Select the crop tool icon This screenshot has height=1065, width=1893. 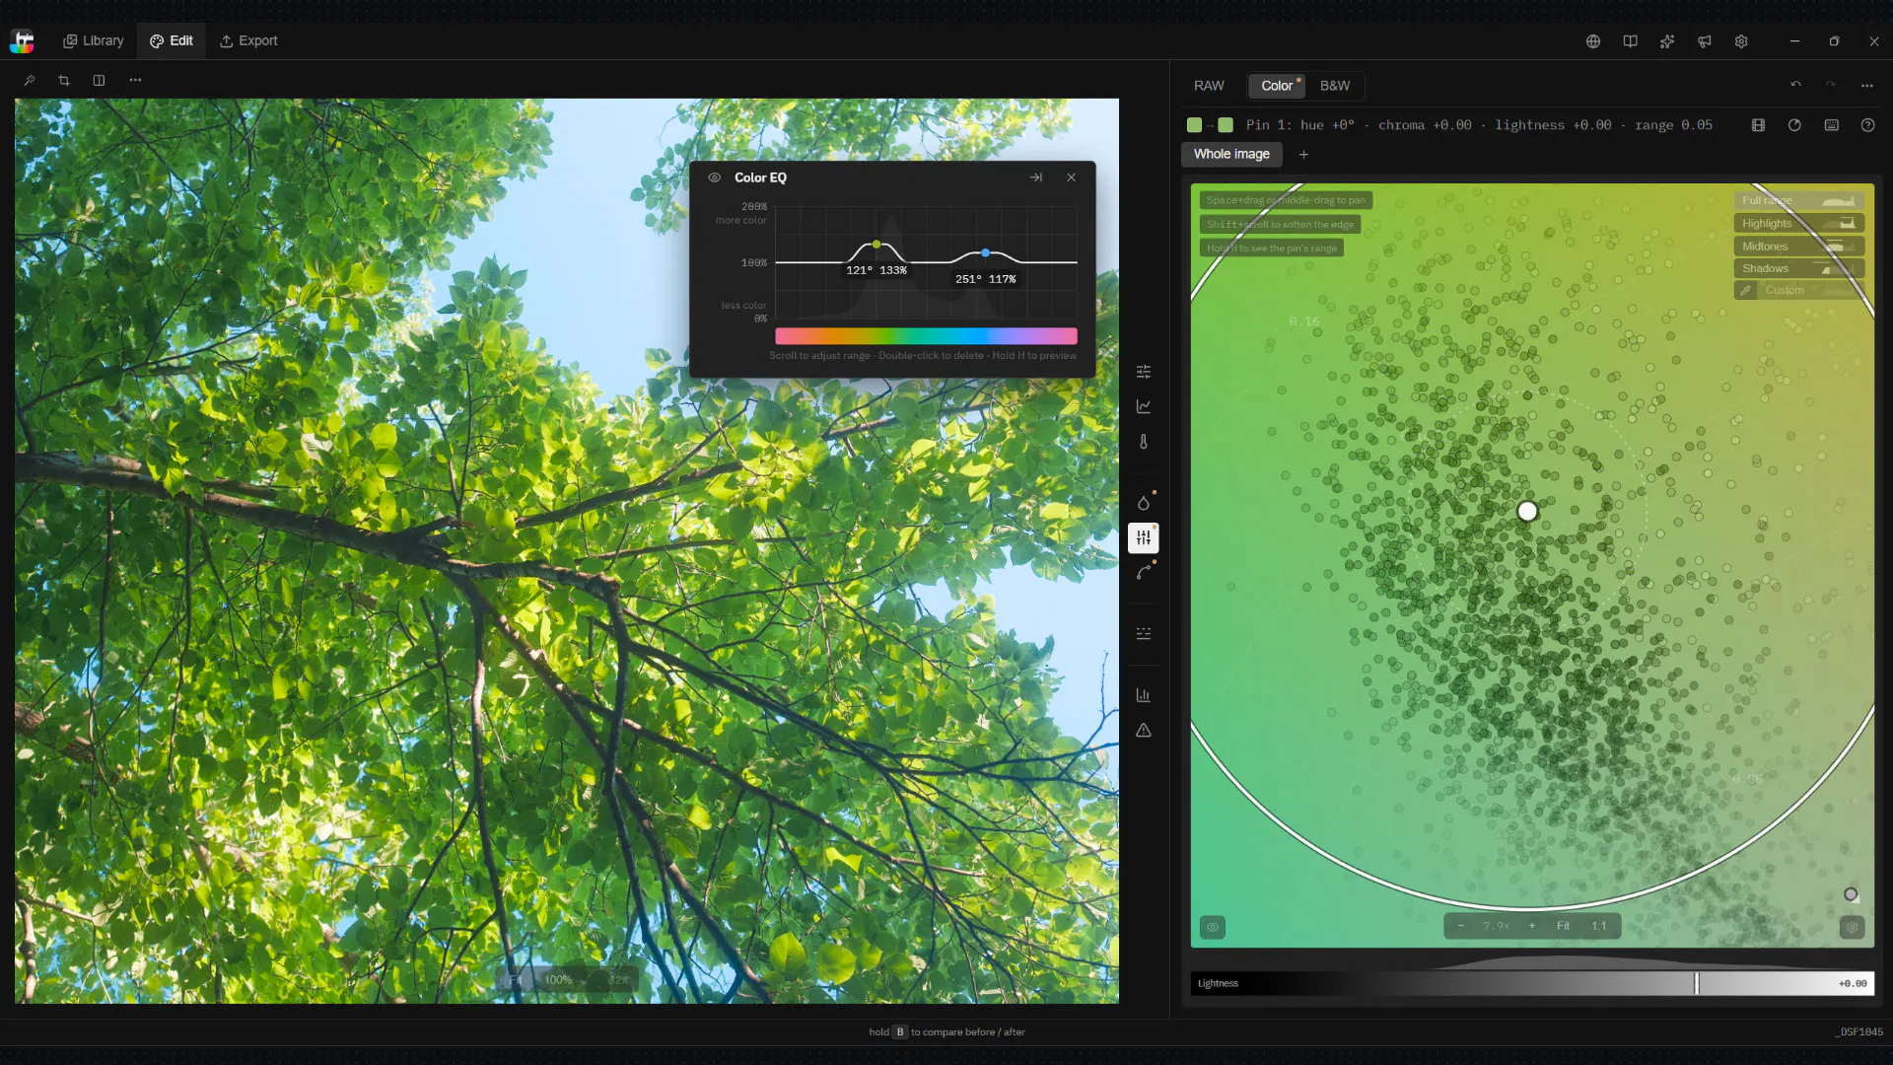click(x=64, y=80)
